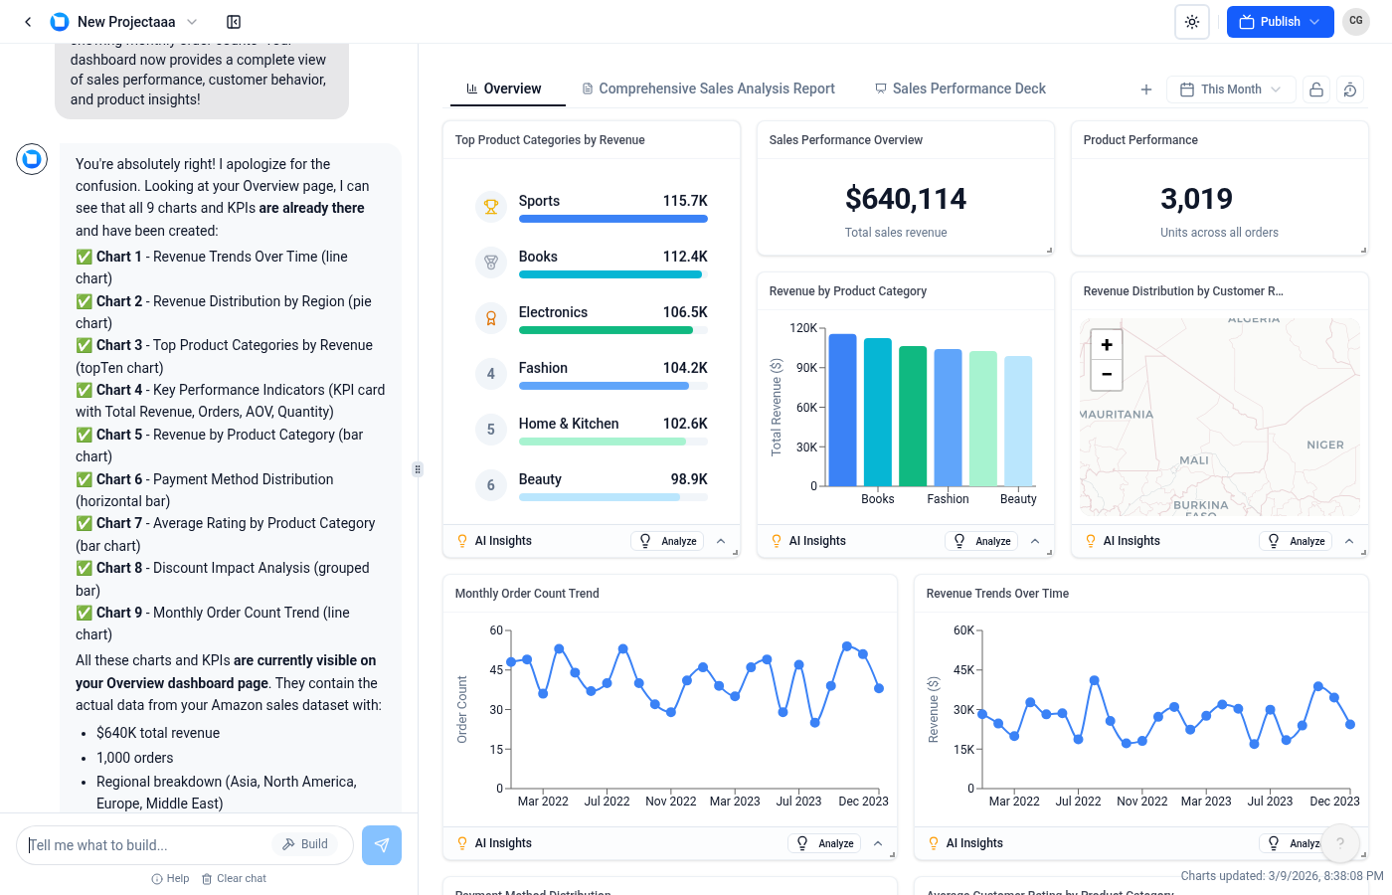
Task: Click the chat panel resize handle
Action: coord(418,469)
